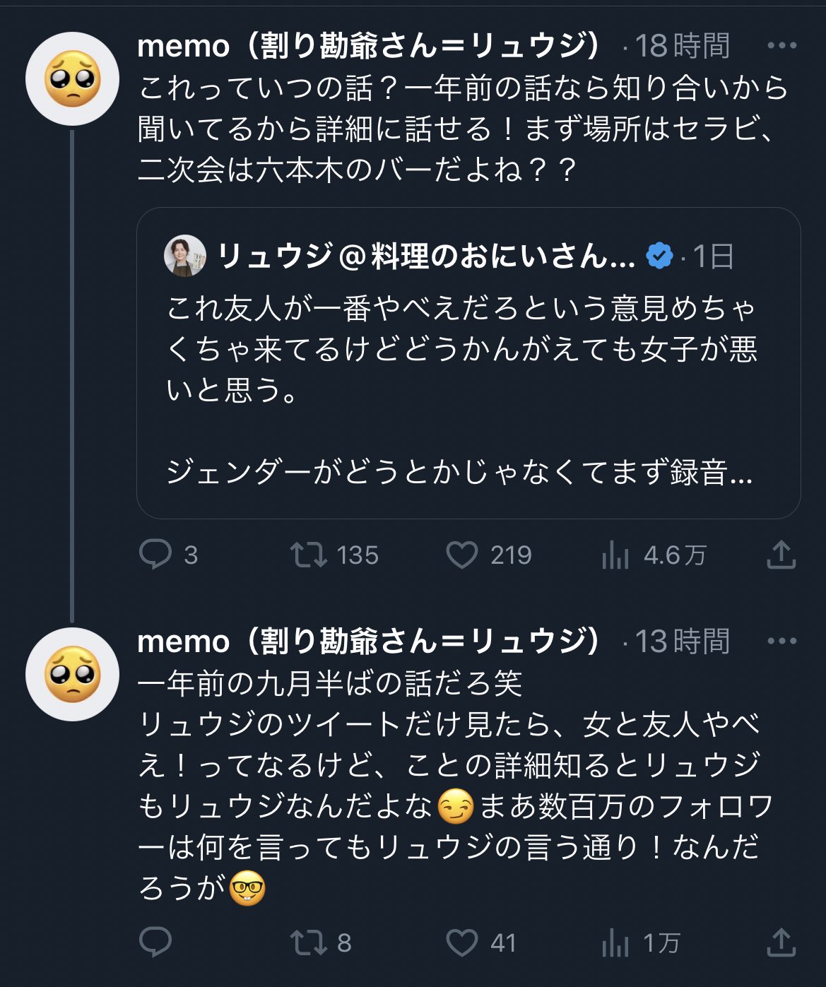Open more options for second tweet

(x=781, y=642)
